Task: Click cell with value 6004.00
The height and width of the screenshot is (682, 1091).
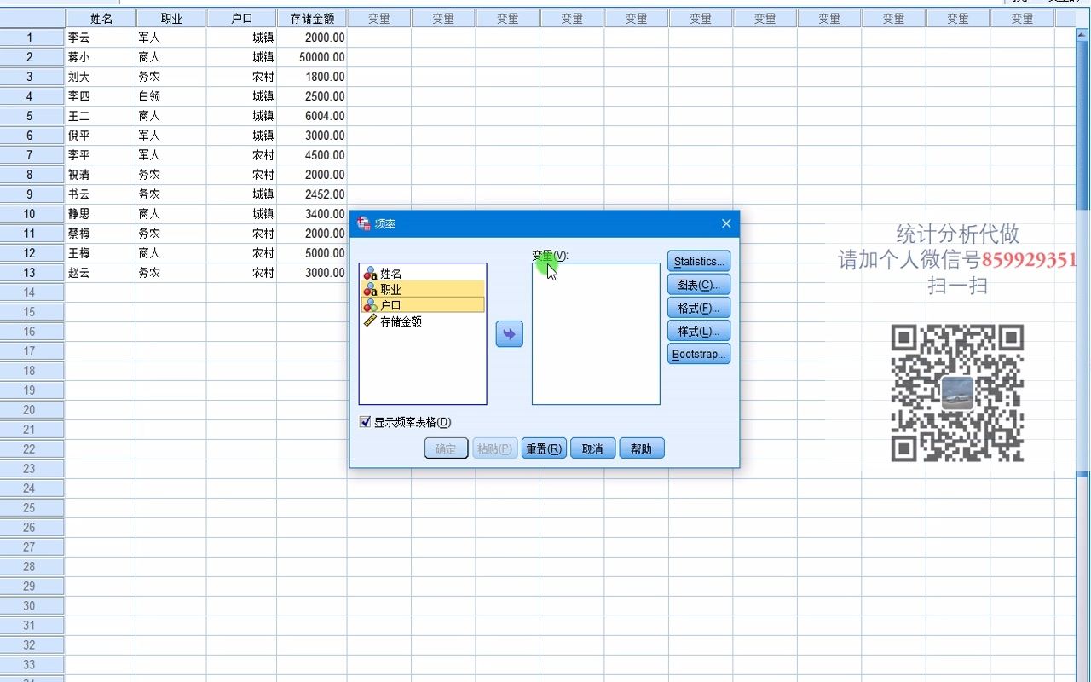Action: 312,116
